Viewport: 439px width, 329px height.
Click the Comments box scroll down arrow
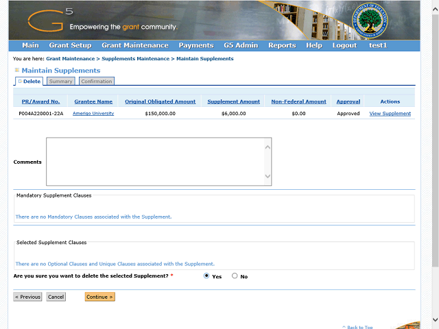pos(268,176)
